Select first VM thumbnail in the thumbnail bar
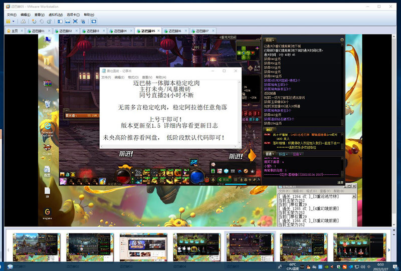The height and width of the screenshot is (271, 401). click(x=37, y=247)
